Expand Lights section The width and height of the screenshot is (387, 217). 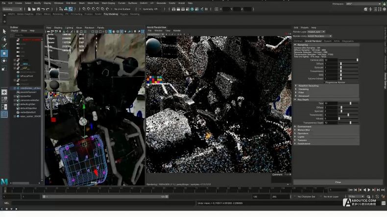pos(295,137)
